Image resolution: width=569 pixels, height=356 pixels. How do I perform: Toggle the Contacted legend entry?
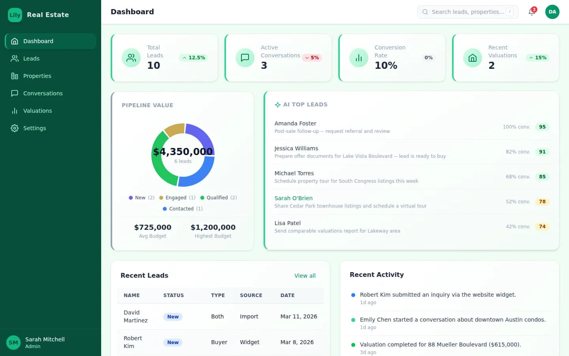click(182, 208)
